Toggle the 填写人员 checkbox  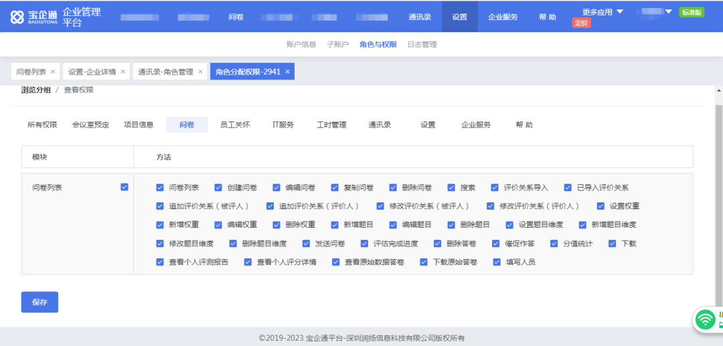497,262
